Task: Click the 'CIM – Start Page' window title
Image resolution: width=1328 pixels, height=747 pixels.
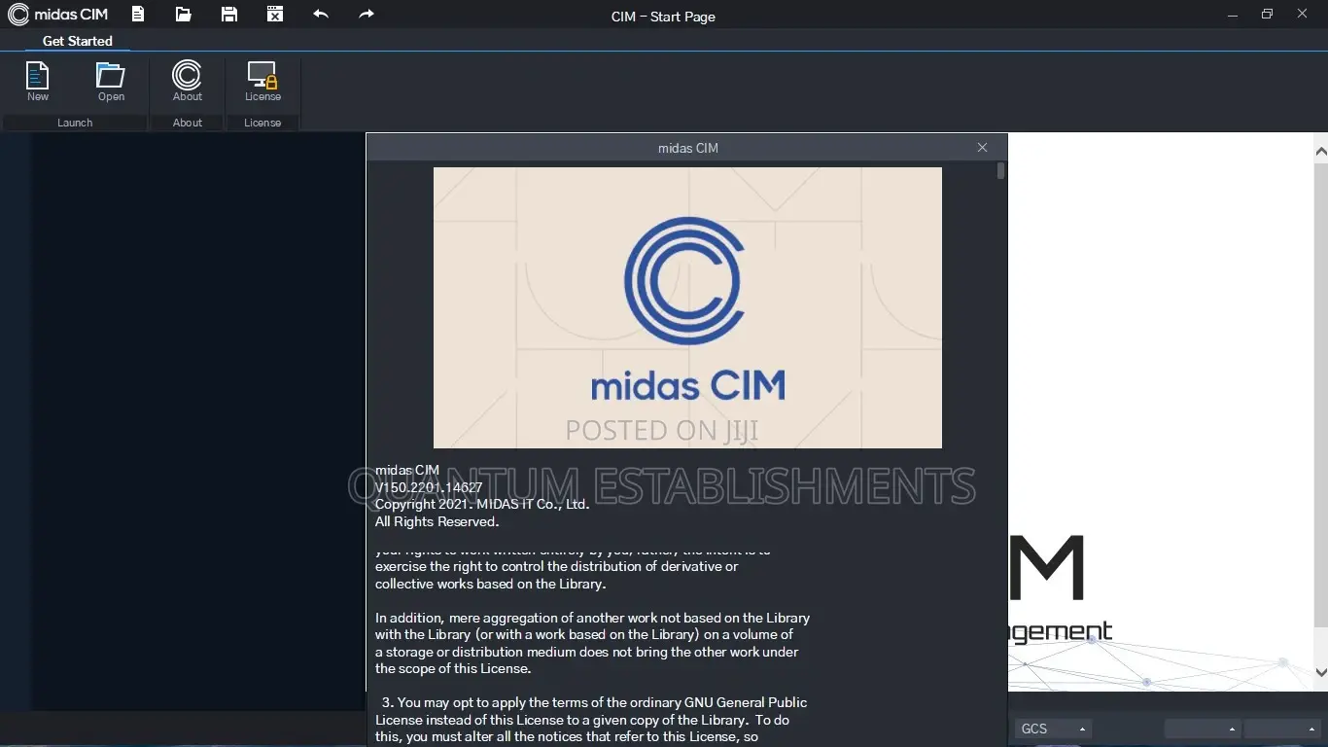Action: (663, 17)
